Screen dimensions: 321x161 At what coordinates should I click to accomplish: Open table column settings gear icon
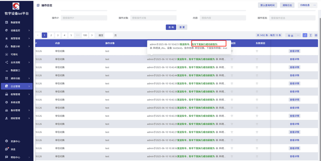click(x=316, y=35)
